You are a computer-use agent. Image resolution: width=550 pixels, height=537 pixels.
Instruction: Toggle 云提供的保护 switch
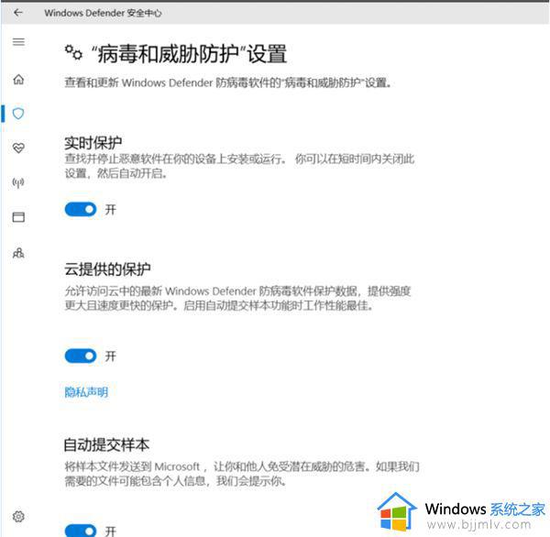tap(81, 356)
